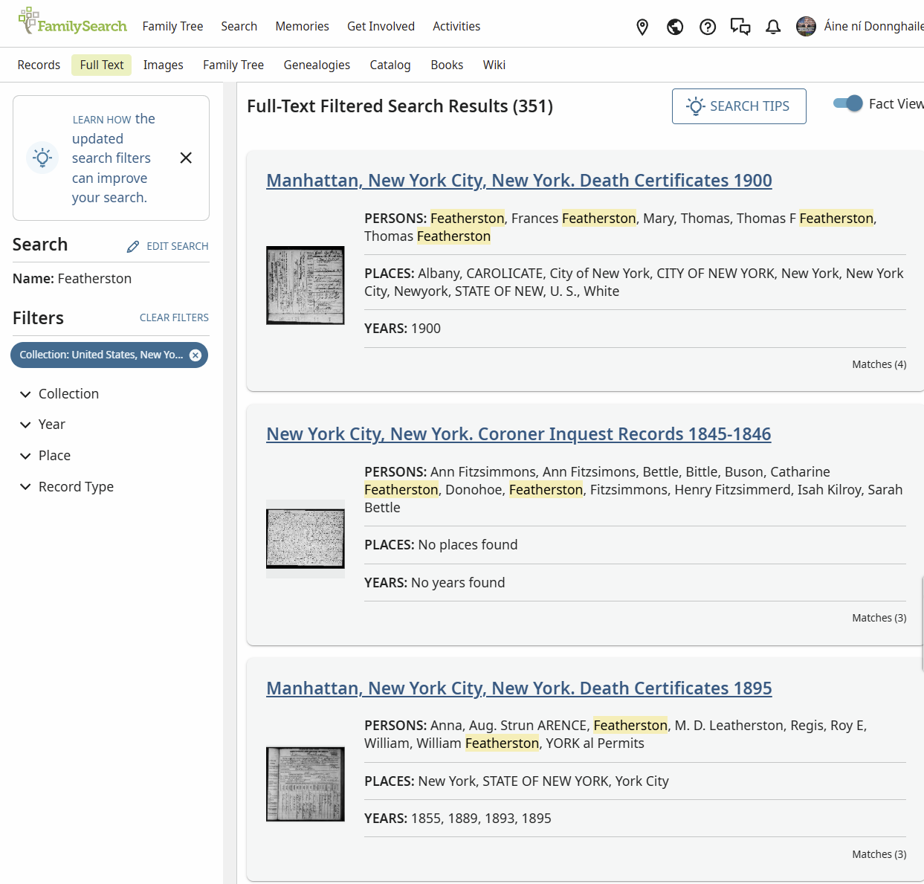Switch to the Wiki tab
The width and height of the screenshot is (924, 884).
[x=494, y=65]
